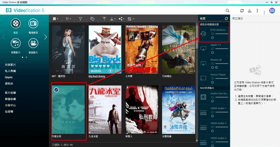Image resolution: width=280 pixels, height=147 pixels.
Task: Play Big Buck Bunny via play icon
Action: 111,71
